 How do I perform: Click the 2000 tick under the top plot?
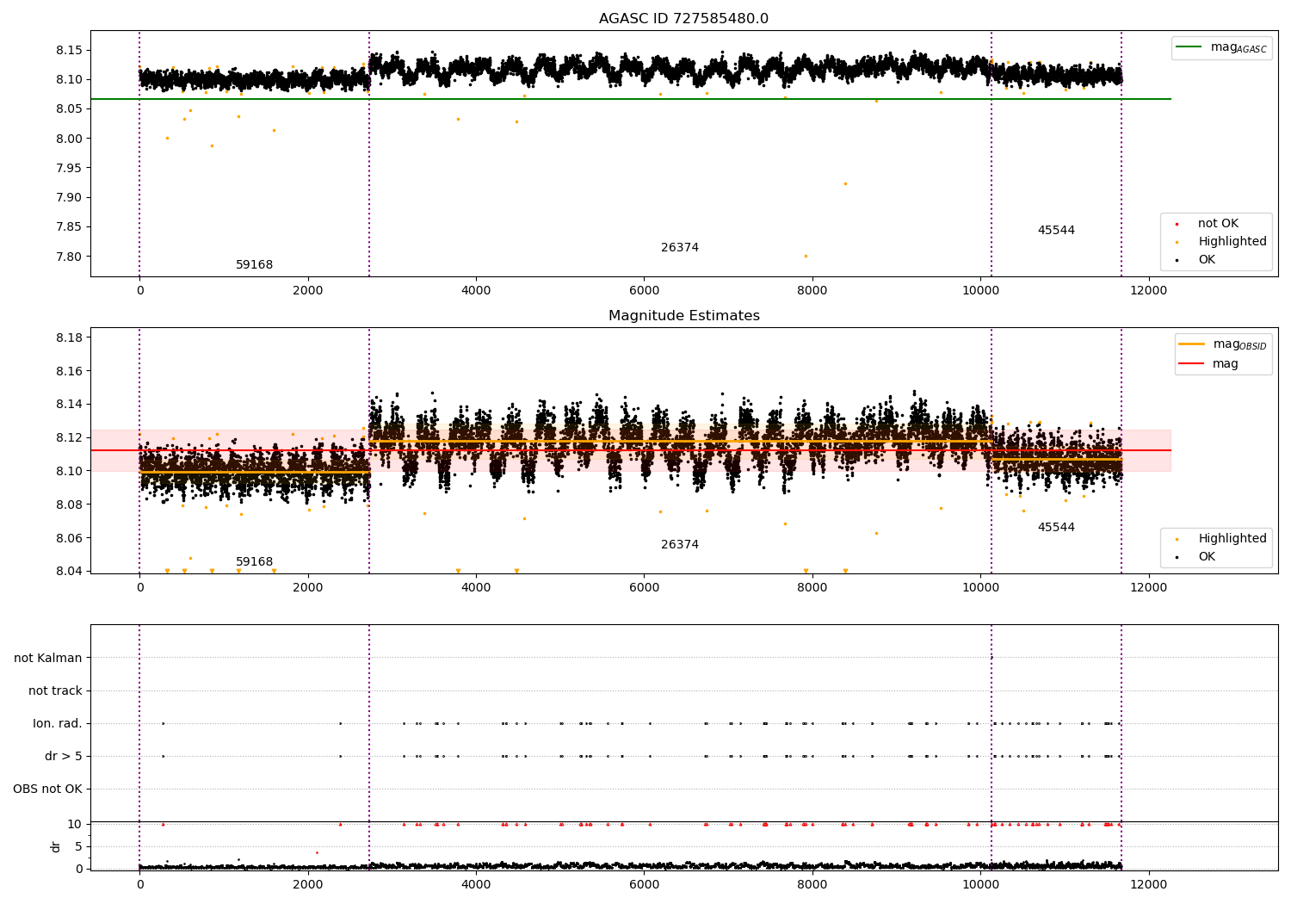point(308,291)
